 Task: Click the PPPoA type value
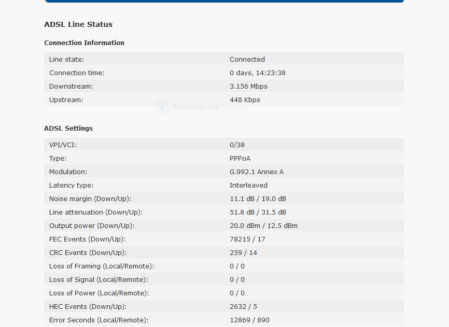(240, 158)
